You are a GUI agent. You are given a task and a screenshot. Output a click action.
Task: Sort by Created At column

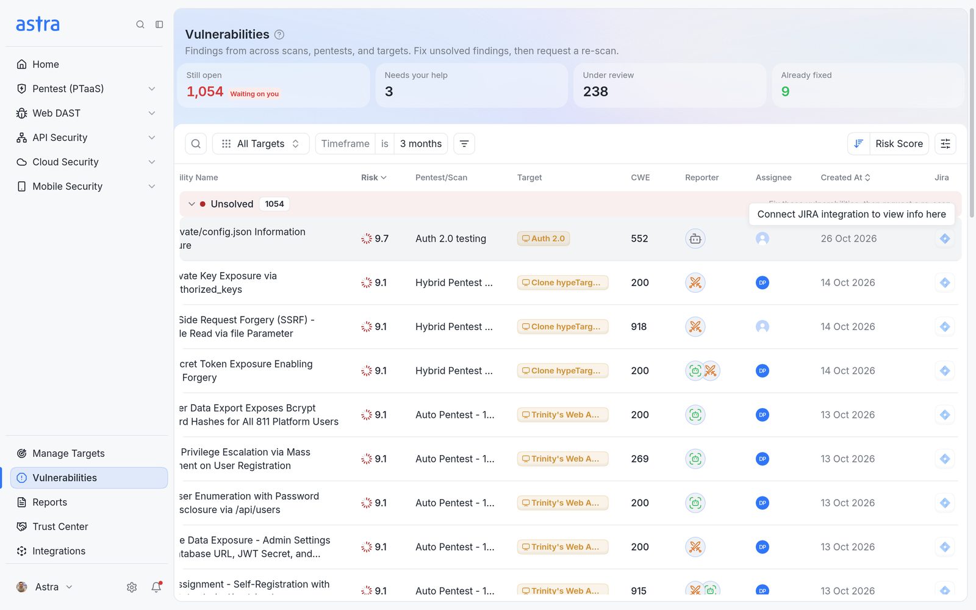(845, 178)
